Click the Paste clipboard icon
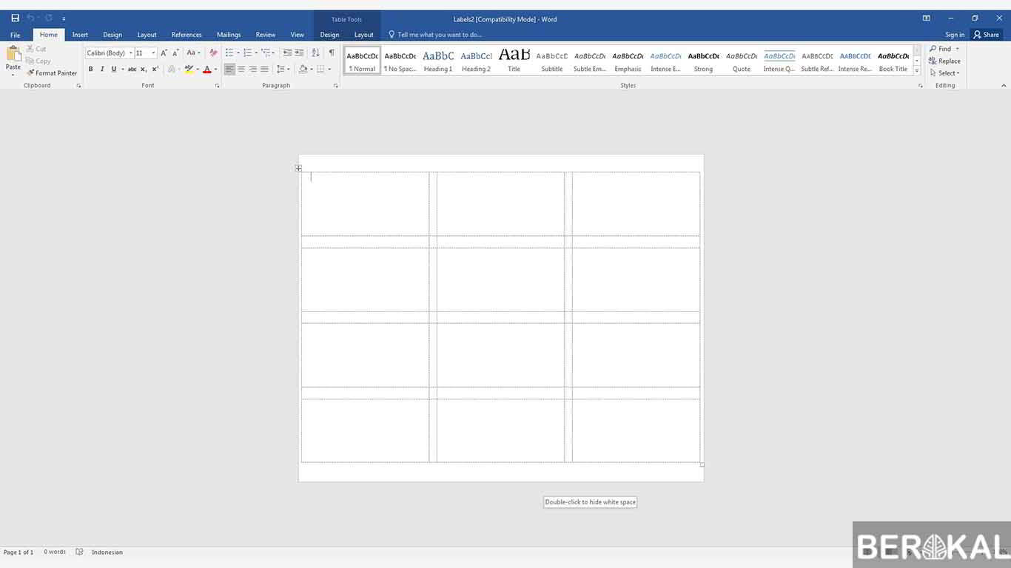 pyautogui.click(x=13, y=53)
